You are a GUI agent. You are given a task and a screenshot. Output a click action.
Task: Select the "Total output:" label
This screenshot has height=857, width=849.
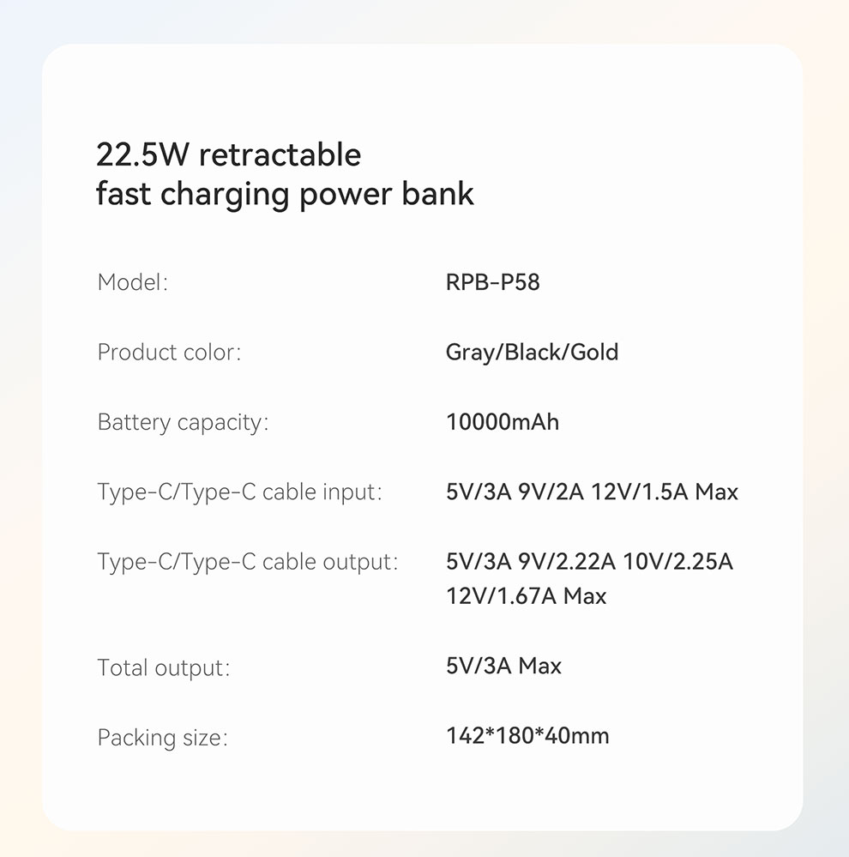click(x=164, y=667)
